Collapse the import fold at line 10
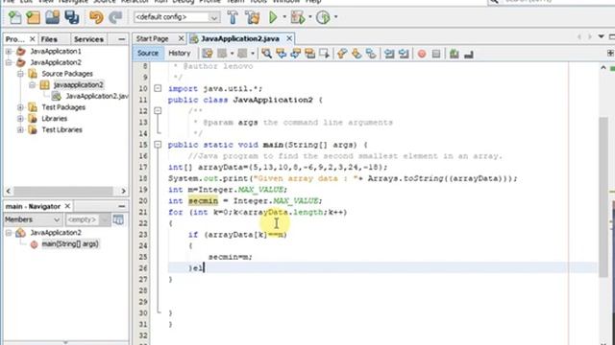 (158, 89)
